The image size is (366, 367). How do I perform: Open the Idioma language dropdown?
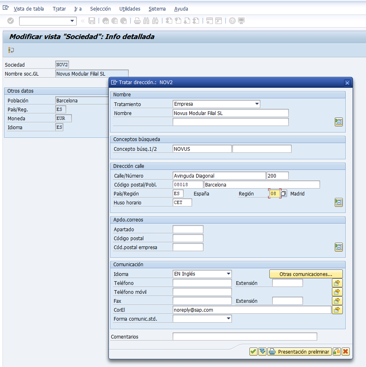pyautogui.click(x=228, y=274)
